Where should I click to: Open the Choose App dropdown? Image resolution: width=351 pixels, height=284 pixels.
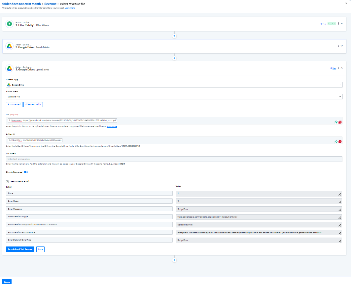pyautogui.click(x=174, y=85)
